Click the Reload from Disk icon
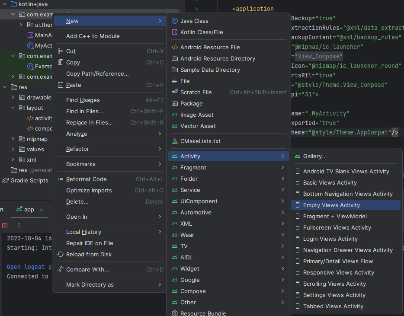404x316 pixels. [x=61, y=254]
